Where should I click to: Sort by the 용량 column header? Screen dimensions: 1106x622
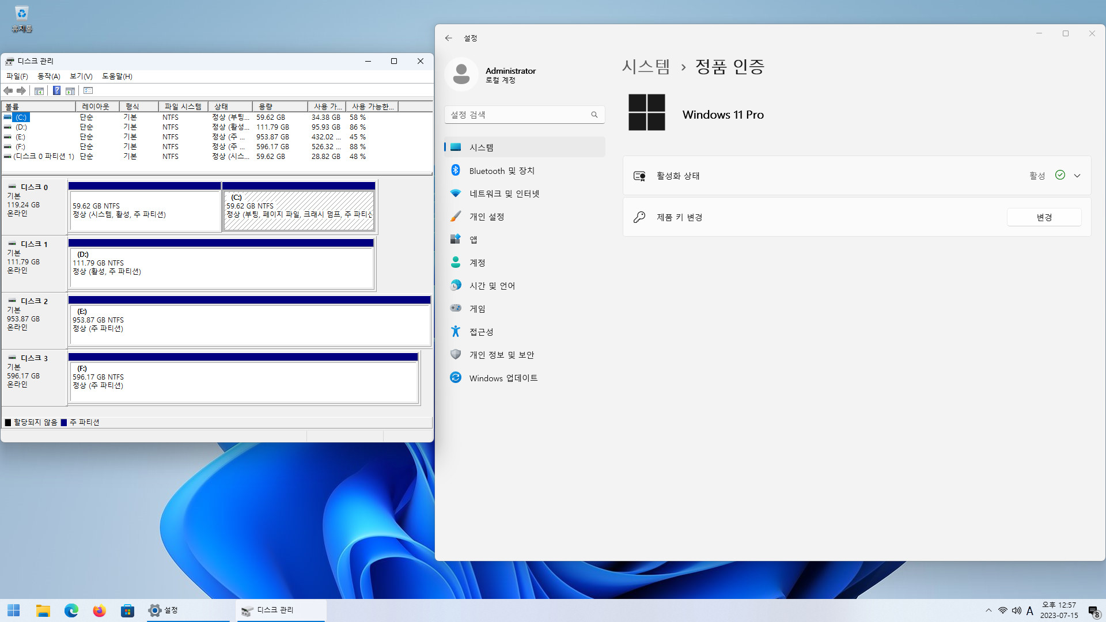click(280, 107)
